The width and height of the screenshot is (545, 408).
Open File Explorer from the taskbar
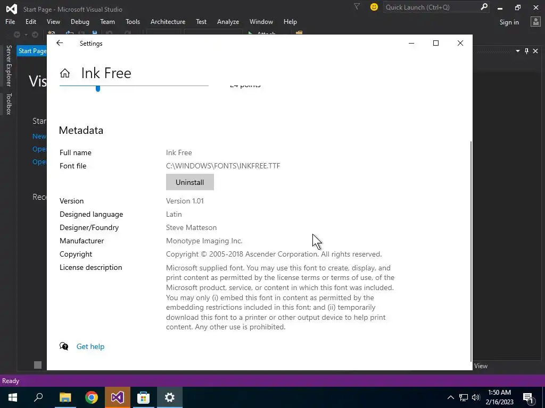pyautogui.click(x=65, y=397)
